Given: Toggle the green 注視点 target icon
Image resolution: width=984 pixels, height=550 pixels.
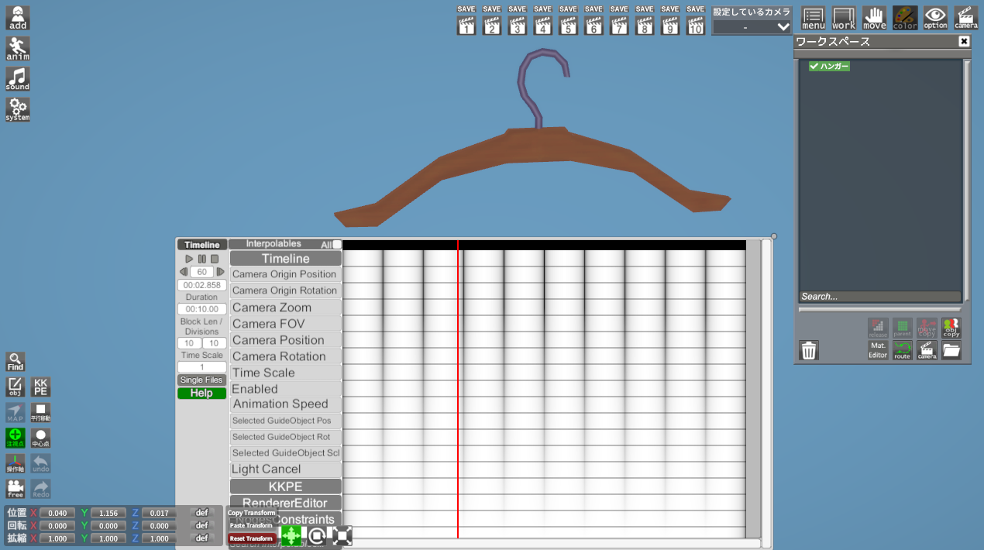Looking at the screenshot, I should point(15,438).
